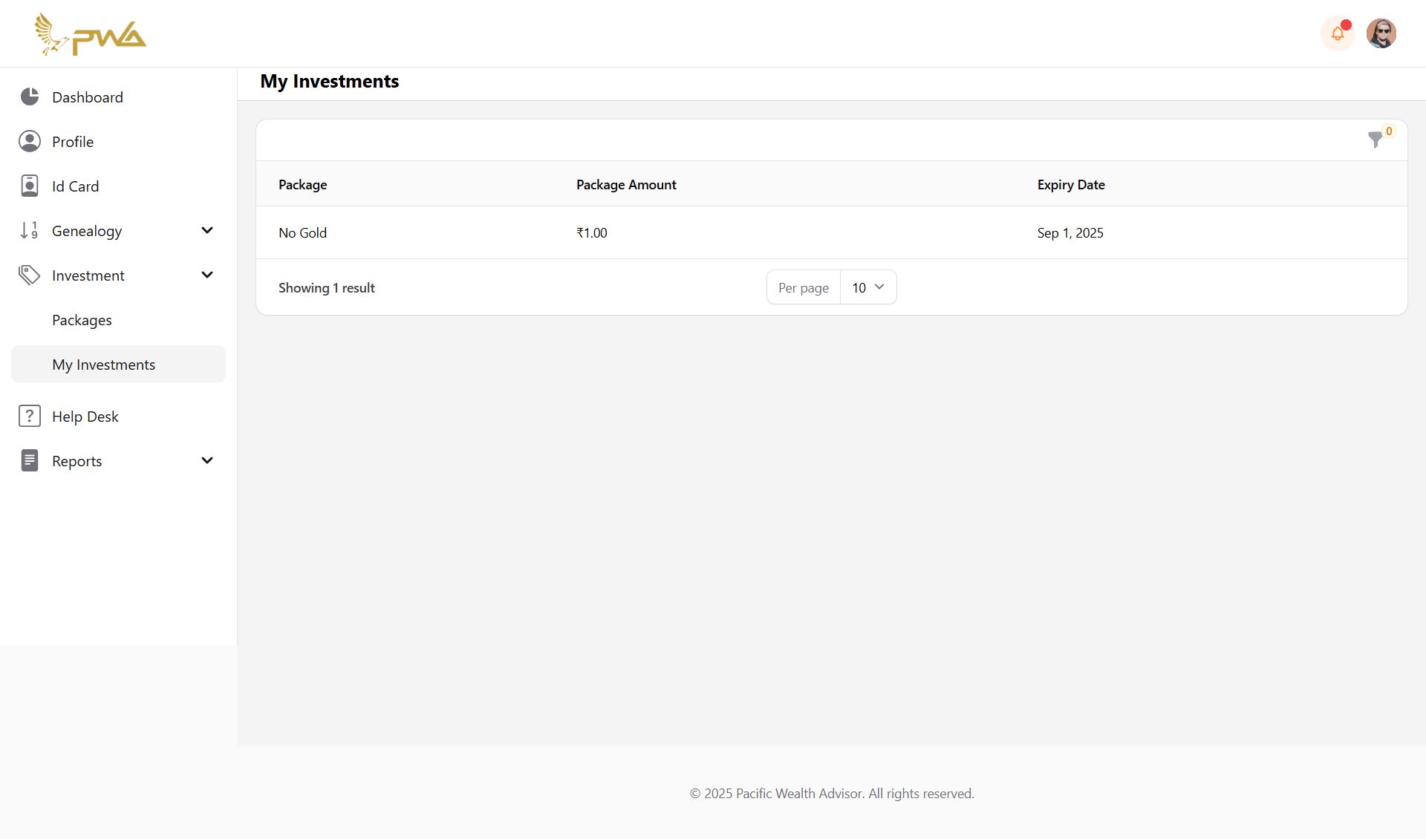Collapse the Investment submenu chevron

click(x=207, y=275)
